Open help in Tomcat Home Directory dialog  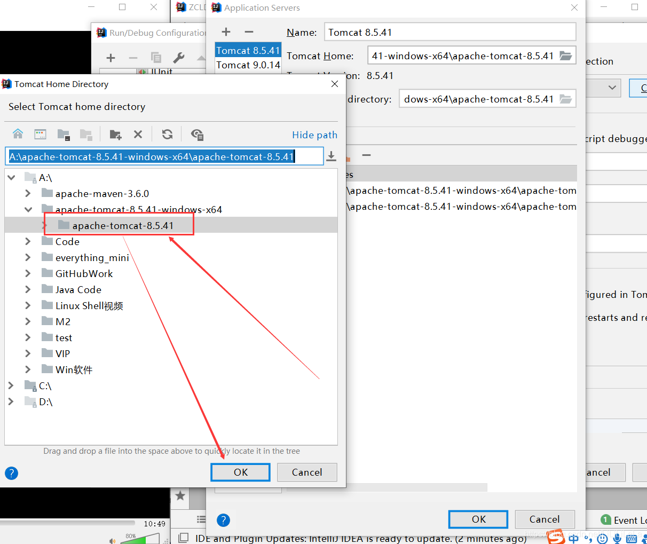(x=11, y=473)
